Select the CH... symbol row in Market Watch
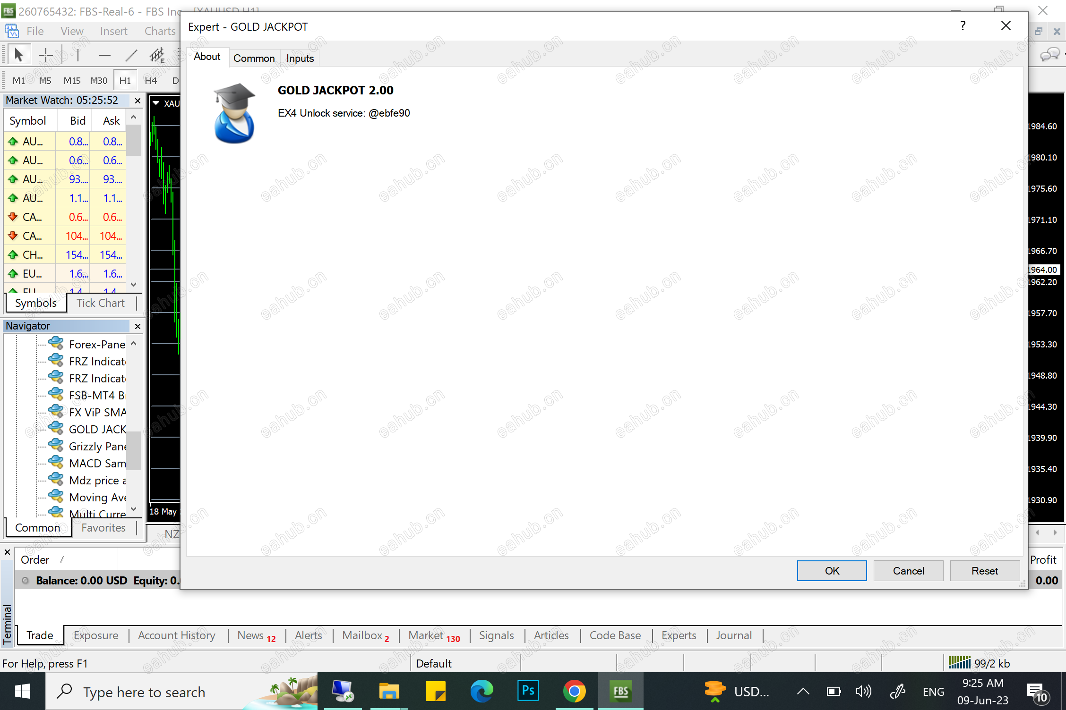The width and height of the screenshot is (1066, 710). pyautogui.click(x=65, y=255)
